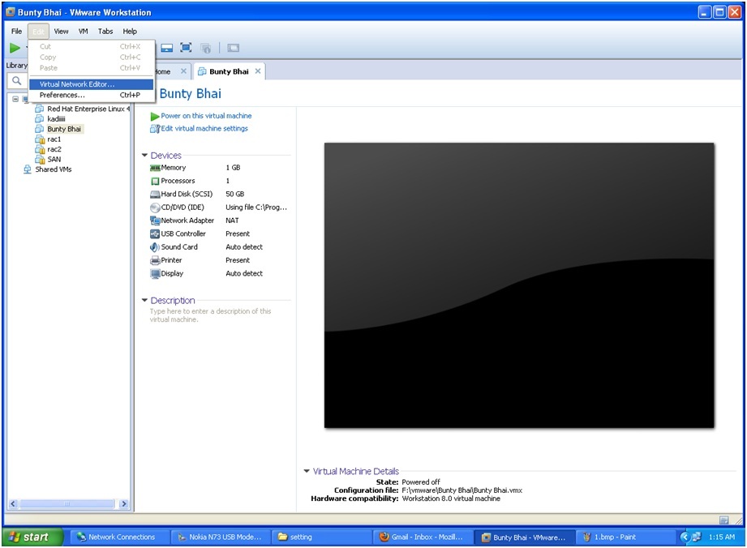This screenshot has height=548, width=747.
Task: Open the Processors device settings
Action: pyautogui.click(x=178, y=180)
